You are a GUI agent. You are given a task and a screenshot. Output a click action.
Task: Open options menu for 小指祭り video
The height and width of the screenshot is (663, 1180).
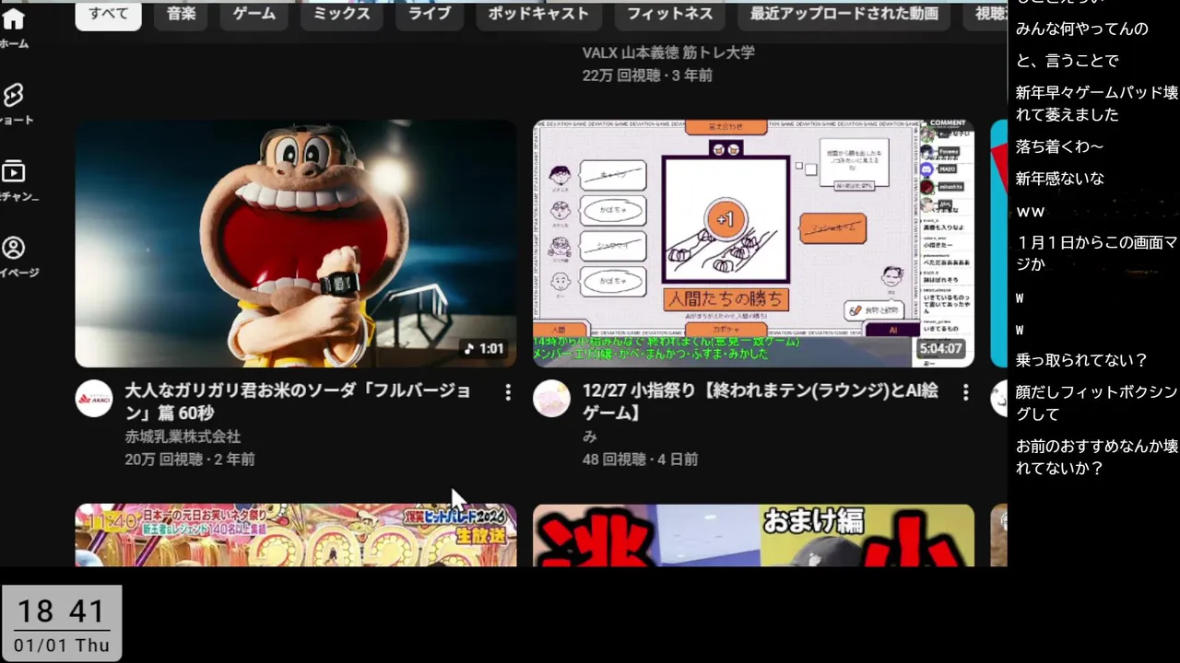pos(965,393)
